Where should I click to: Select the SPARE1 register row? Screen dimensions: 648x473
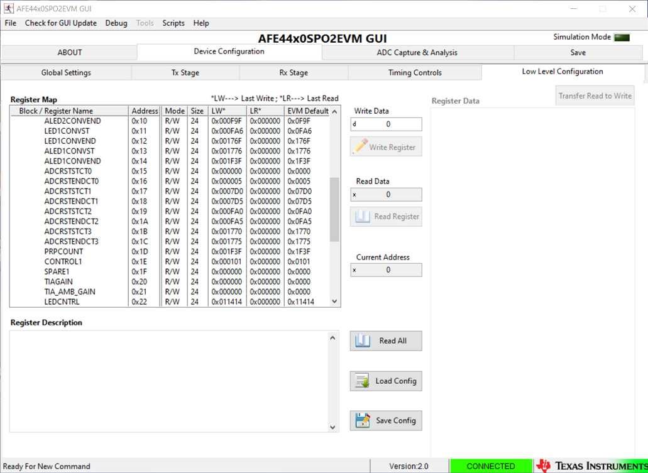pyautogui.click(x=170, y=272)
